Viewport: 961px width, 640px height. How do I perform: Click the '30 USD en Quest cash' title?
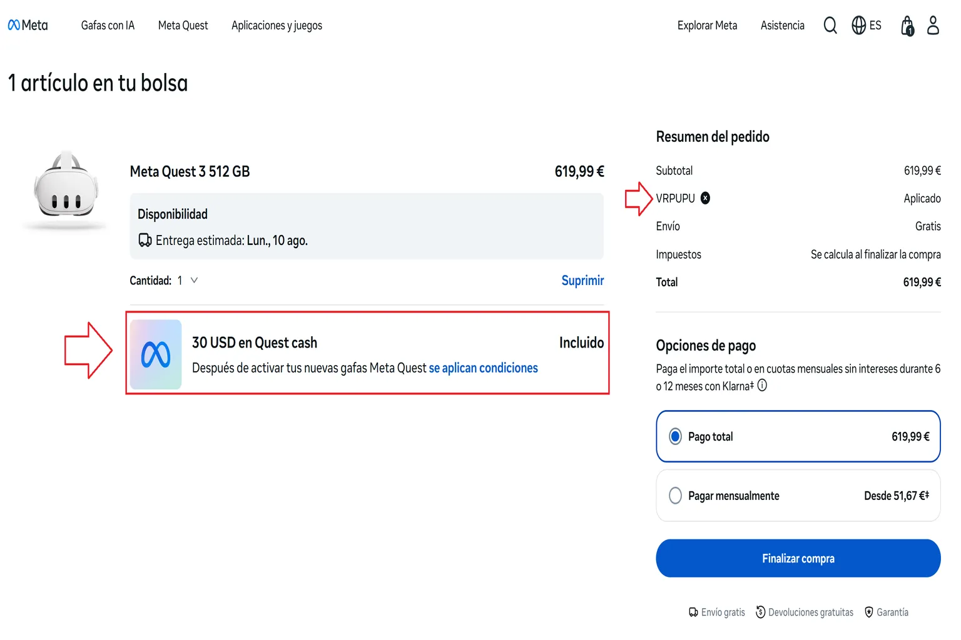point(255,342)
